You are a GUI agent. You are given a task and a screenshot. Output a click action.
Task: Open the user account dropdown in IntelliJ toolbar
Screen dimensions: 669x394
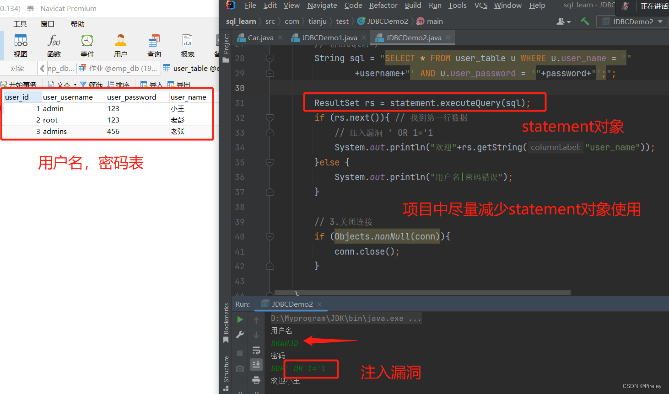pyautogui.click(x=563, y=21)
